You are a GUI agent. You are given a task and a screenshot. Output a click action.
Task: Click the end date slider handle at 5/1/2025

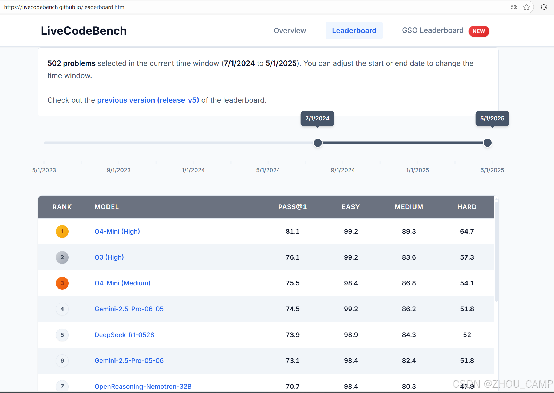[x=488, y=143]
